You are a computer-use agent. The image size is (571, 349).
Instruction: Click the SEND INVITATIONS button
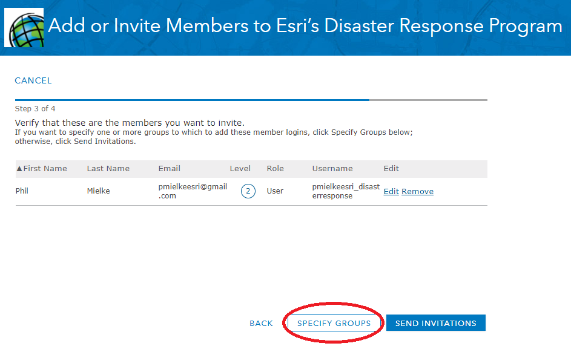click(x=436, y=323)
